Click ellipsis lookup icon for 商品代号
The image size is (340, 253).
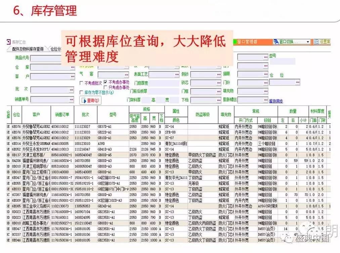coord(72,58)
